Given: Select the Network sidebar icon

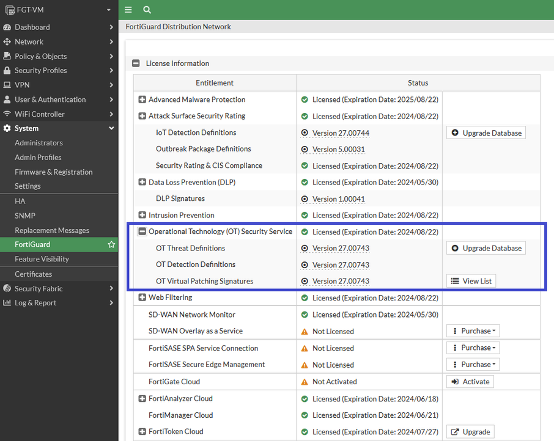Looking at the screenshot, I should tap(7, 42).
